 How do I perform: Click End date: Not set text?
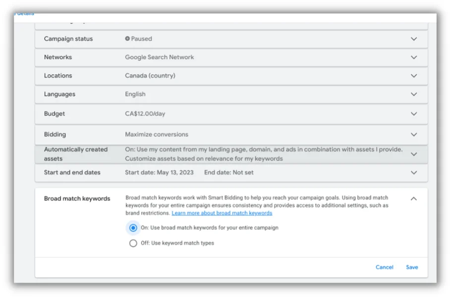[x=229, y=173]
